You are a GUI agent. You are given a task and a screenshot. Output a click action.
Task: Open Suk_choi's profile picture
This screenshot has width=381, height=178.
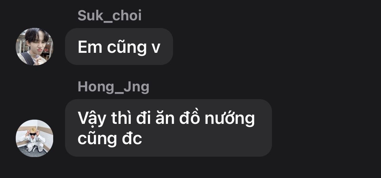coord(34,46)
